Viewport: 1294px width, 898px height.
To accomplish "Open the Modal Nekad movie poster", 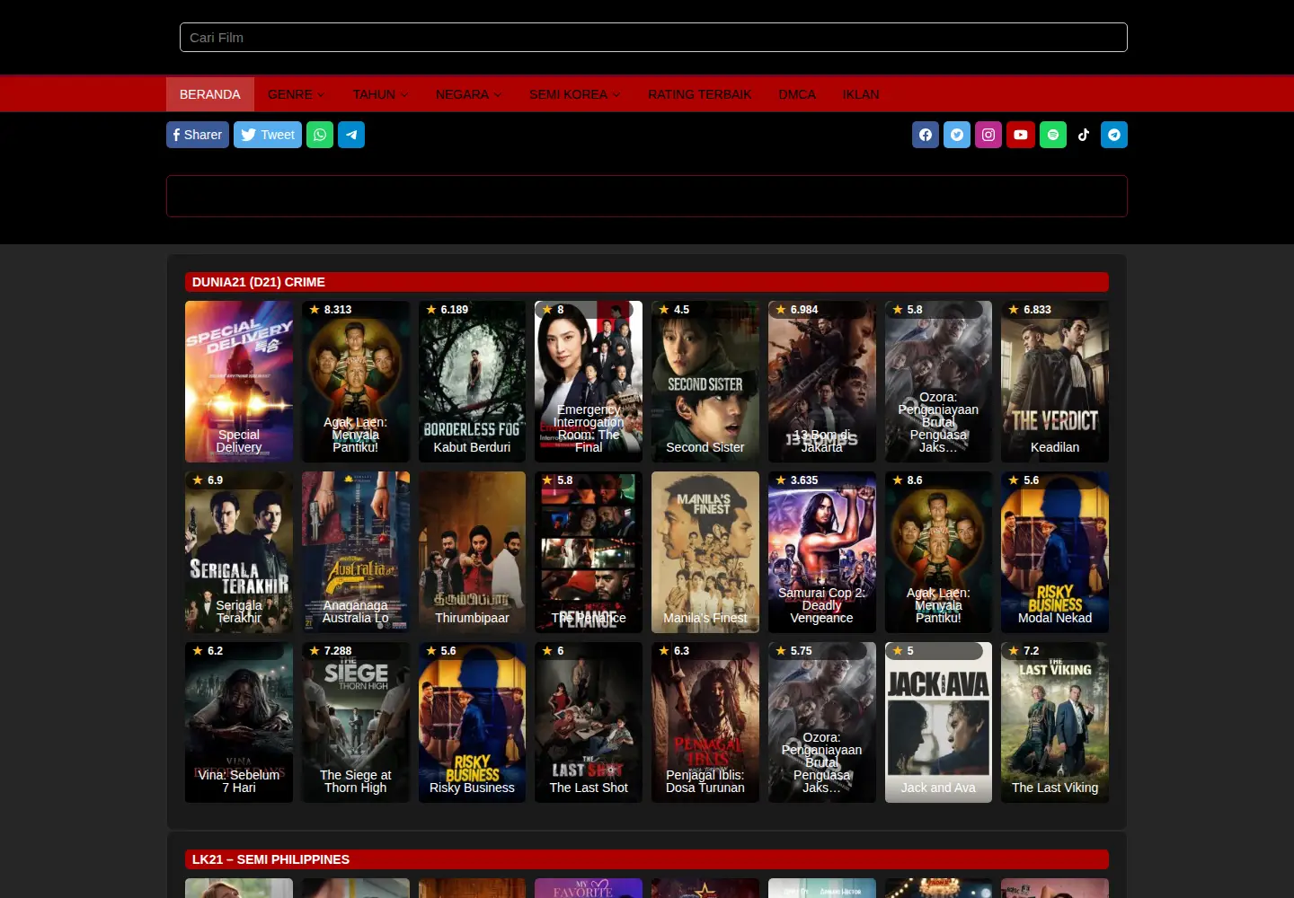I will [x=1055, y=552].
